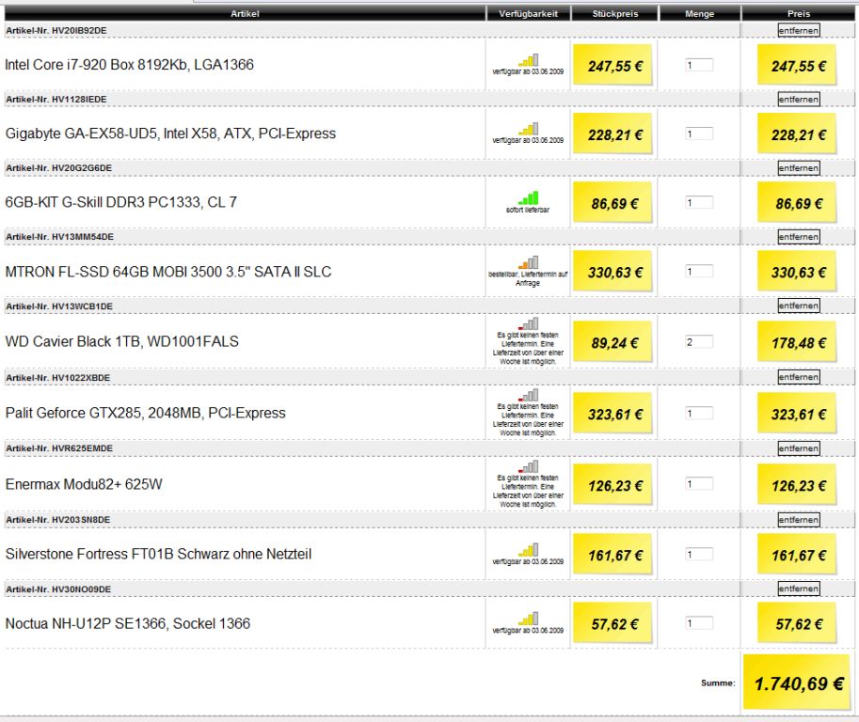Viewport: 859px width, 722px height.
Task: Select quantity field for Gigabyte GA-EX58-UD5
Action: (x=699, y=133)
